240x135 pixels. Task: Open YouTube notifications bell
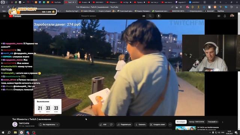point(225,16)
